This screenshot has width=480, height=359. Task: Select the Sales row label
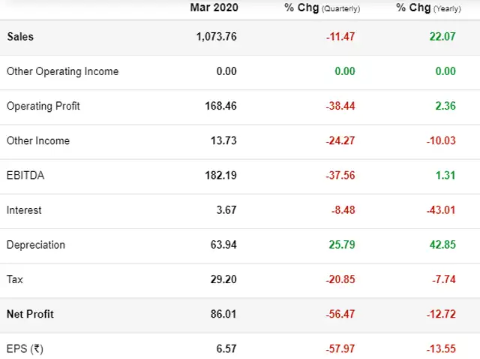pyautogui.click(x=20, y=36)
